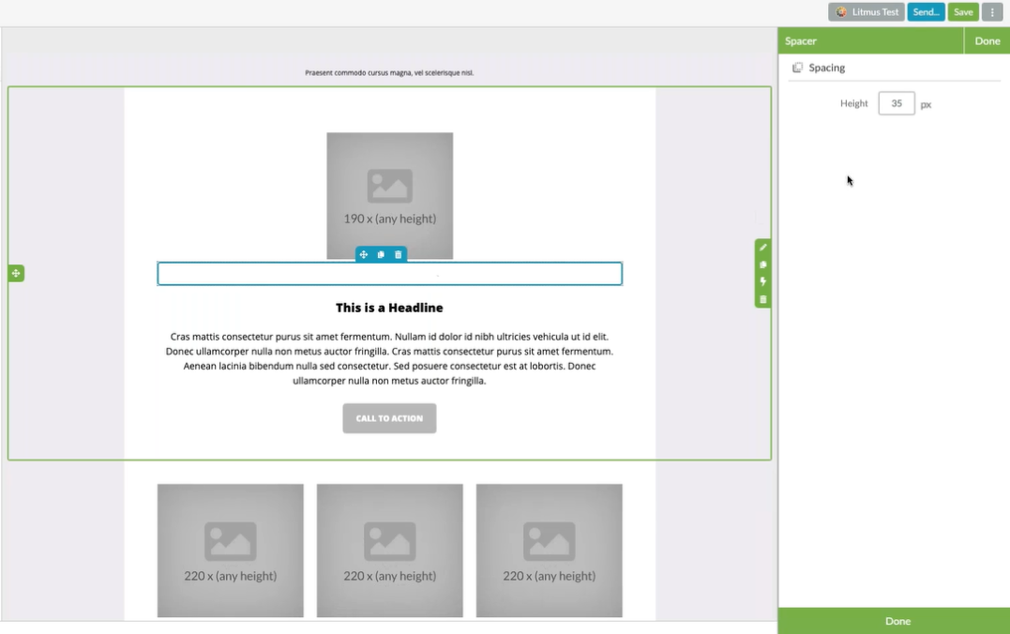Click the CALL TO ACTION button in email
Viewport: 1010px width, 634px height.
[x=389, y=418]
